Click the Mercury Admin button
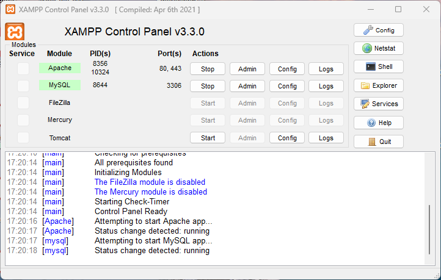 point(247,120)
